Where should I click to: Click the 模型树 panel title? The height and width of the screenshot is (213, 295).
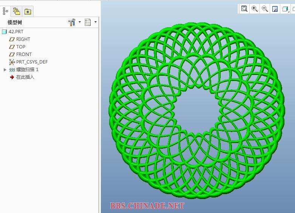tap(15, 22)
